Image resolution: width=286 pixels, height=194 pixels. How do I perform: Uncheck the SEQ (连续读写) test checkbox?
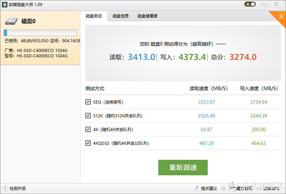point(88,102)
